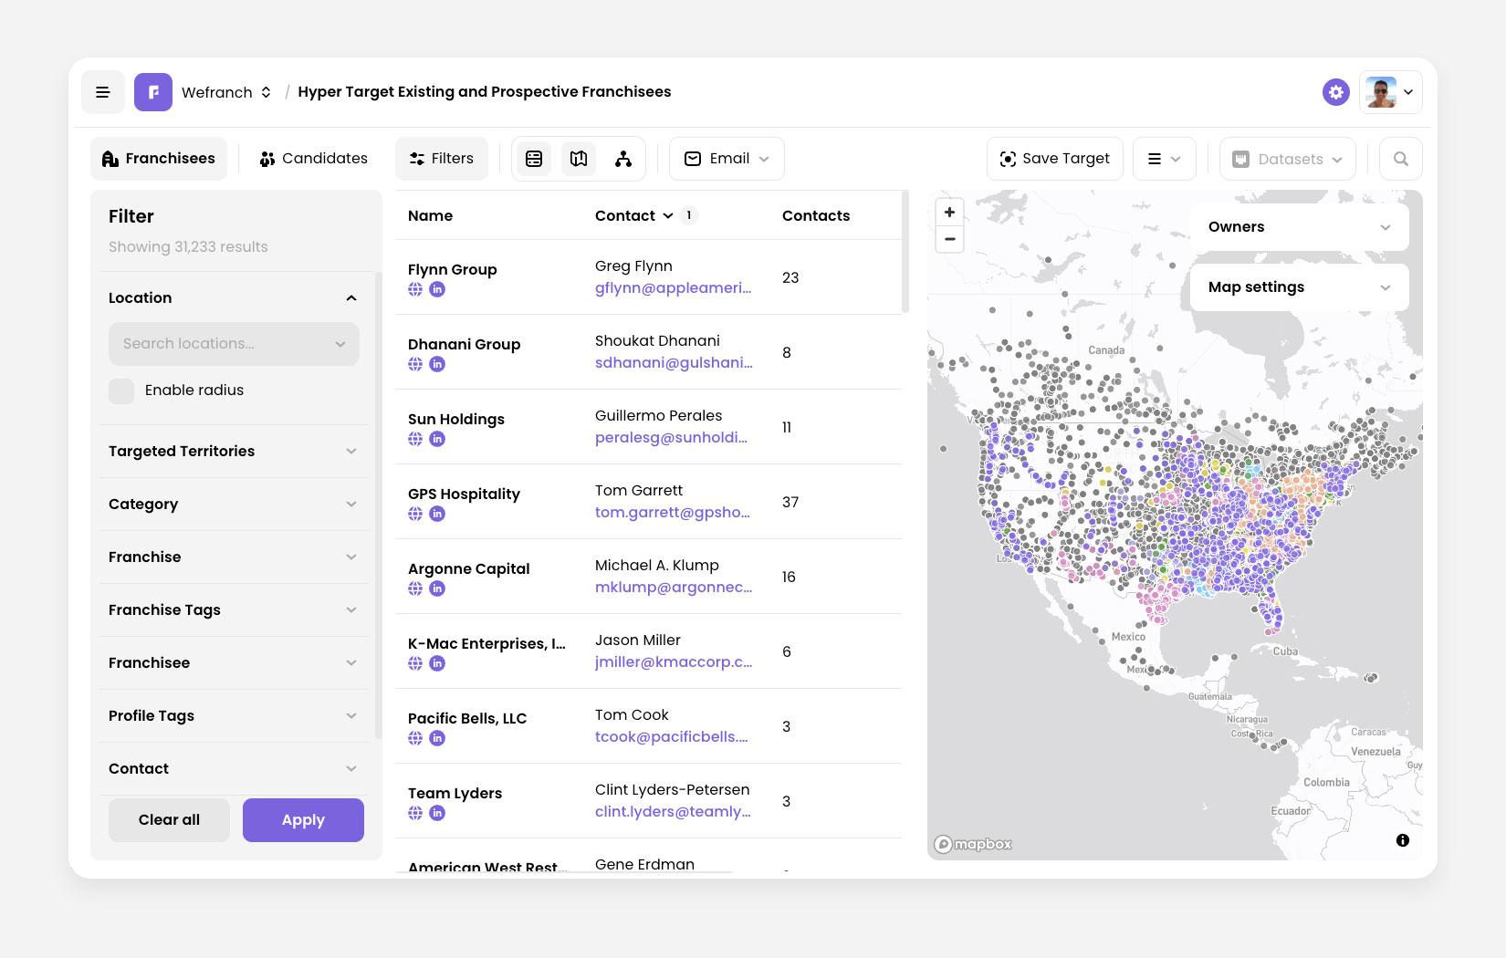The image size is (1506, 958).
Task: Open settings via purple gear icon
Action: click(x=1336, y=92)
